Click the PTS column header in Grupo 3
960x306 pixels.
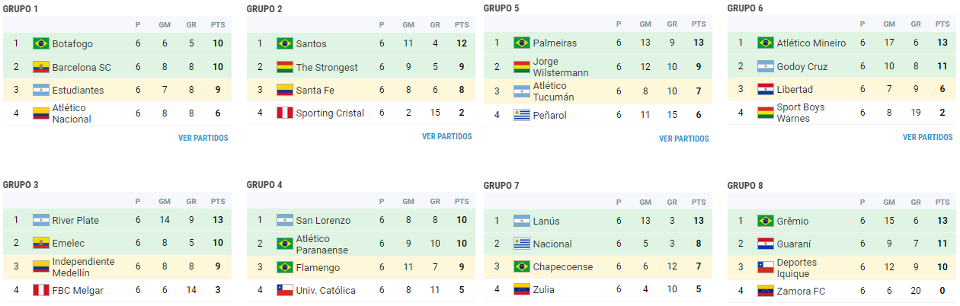[218, 202]
